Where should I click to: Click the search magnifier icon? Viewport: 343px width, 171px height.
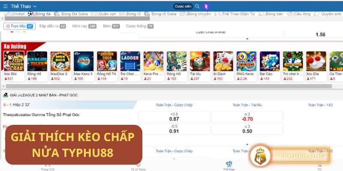[x=197, y=6]
